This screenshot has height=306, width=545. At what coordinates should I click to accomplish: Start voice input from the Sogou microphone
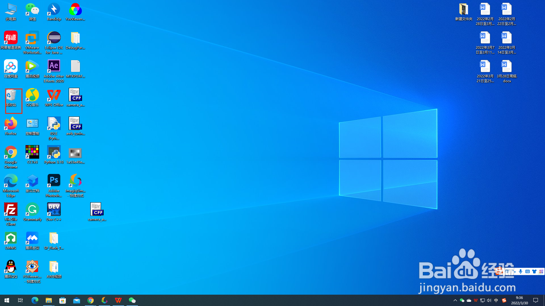[521, 271]
